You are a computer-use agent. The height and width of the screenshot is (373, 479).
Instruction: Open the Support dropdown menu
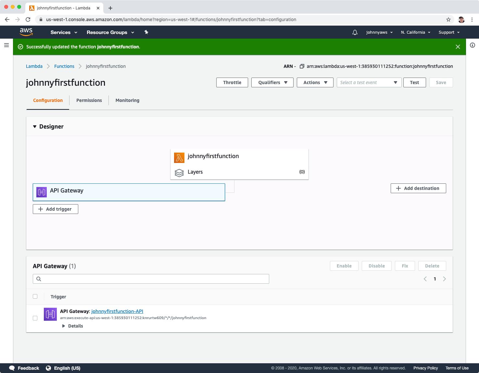pyautogui.click(x=449, y=32)
